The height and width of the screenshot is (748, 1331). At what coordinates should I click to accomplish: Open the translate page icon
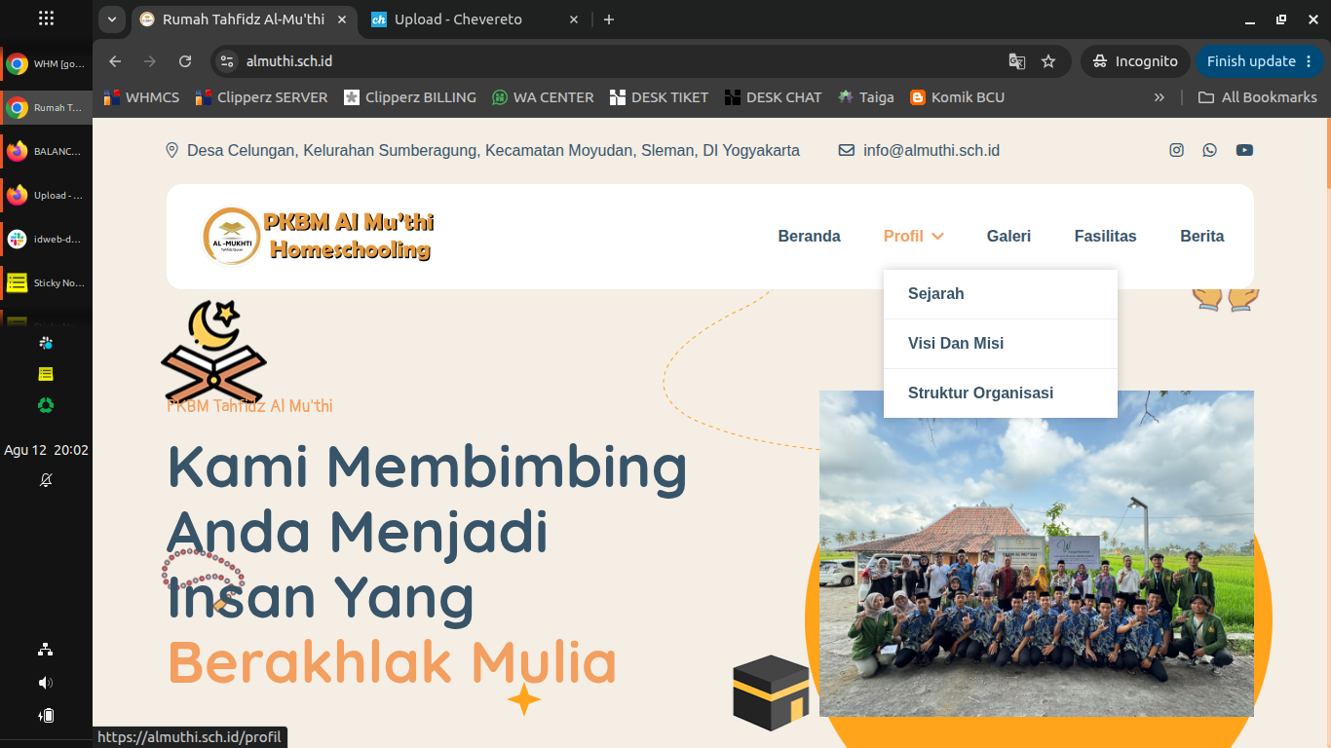[x=1016, y=61]
